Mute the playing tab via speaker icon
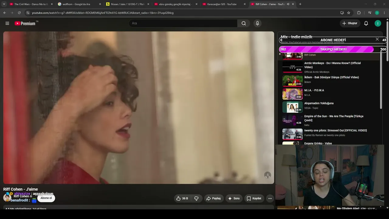Viewport: 389px width, 219px height. pyautogui.click(x=287, y=4)
